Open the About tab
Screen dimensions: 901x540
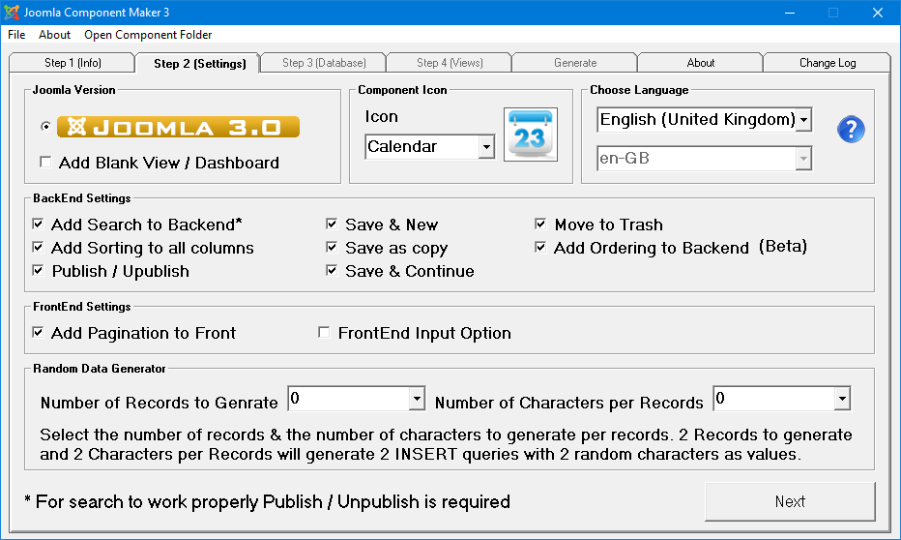coord(701,63)
